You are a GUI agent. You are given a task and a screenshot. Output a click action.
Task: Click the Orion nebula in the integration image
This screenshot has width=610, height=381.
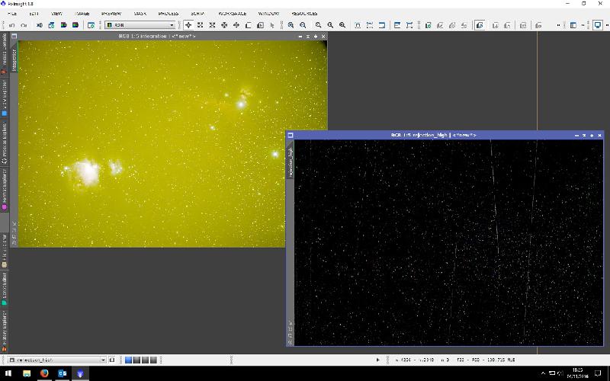click(x=86, y=171)
